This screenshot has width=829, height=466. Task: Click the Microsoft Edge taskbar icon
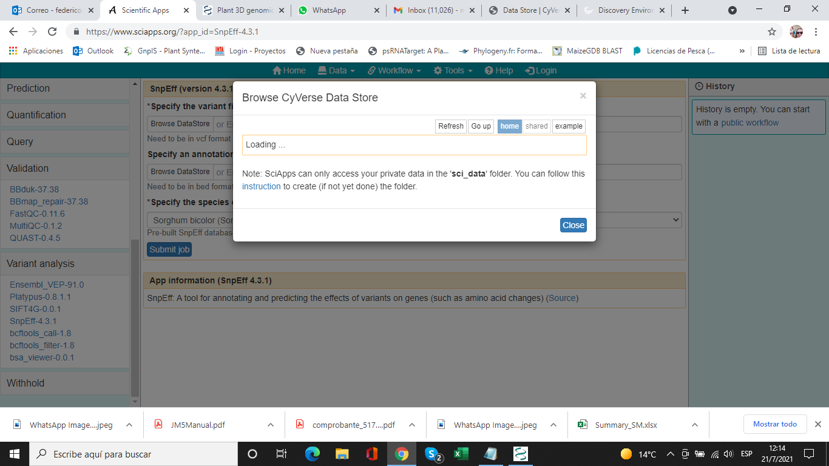point(312,454)
